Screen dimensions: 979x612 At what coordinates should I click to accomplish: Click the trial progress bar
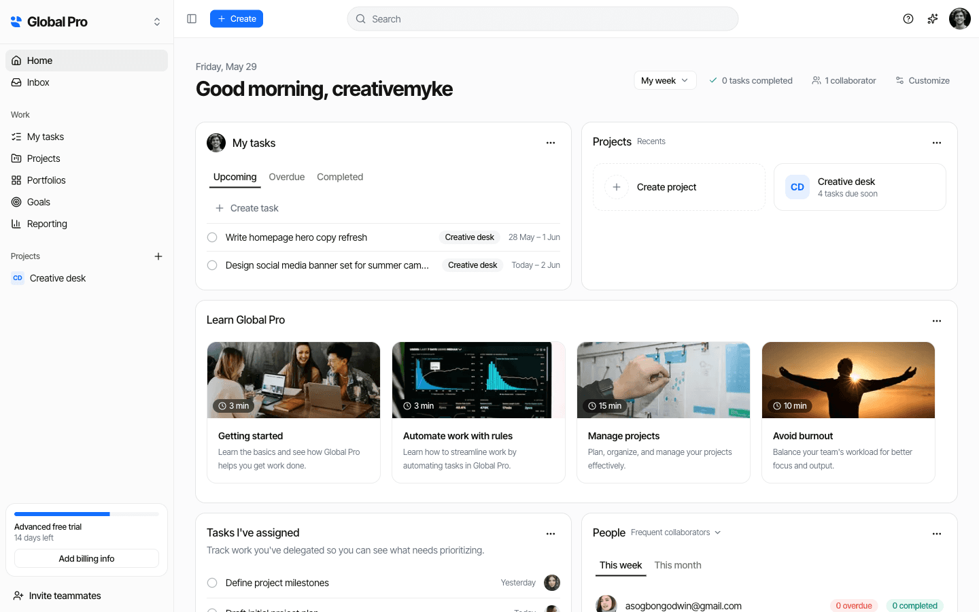pos(86,514)
